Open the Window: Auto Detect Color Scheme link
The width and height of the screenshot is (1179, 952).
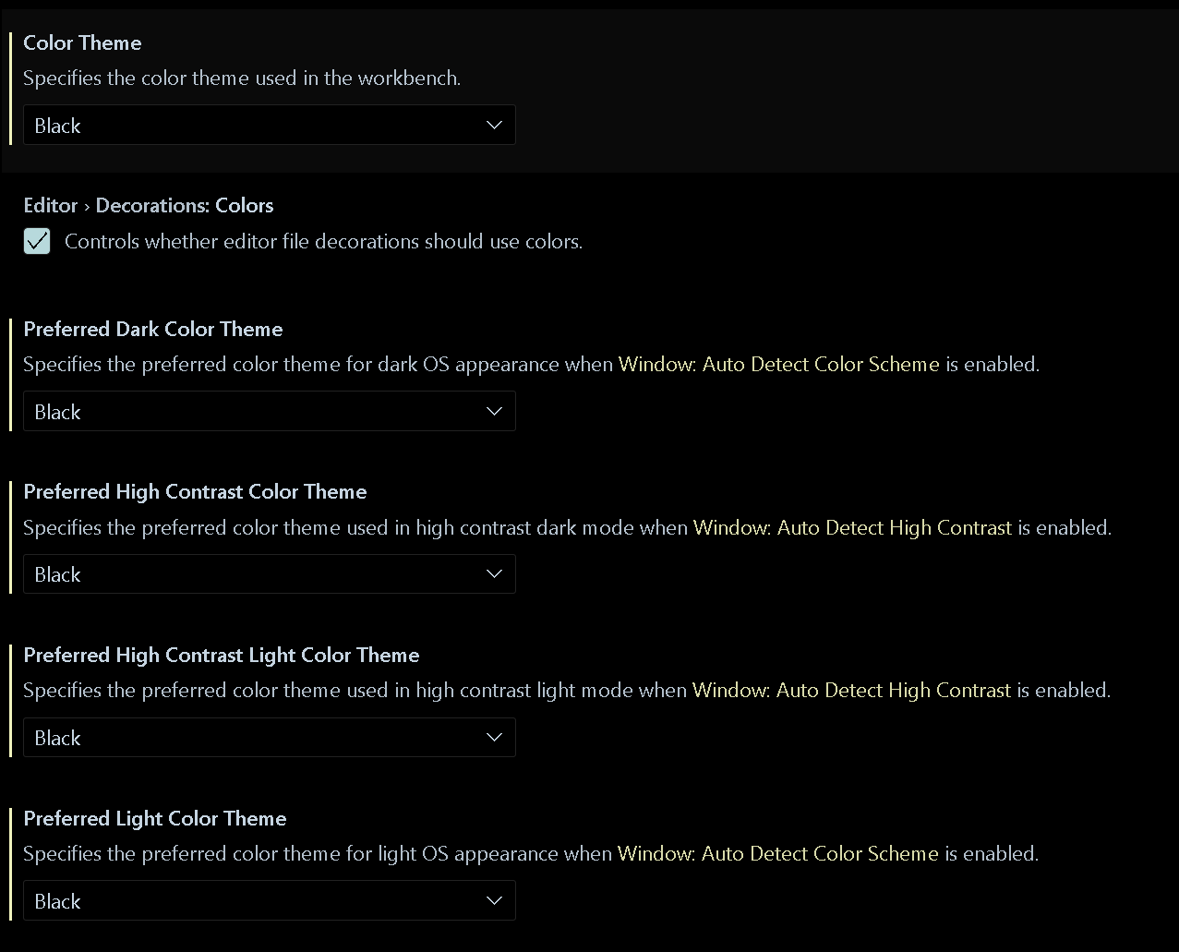click(777, 364)
